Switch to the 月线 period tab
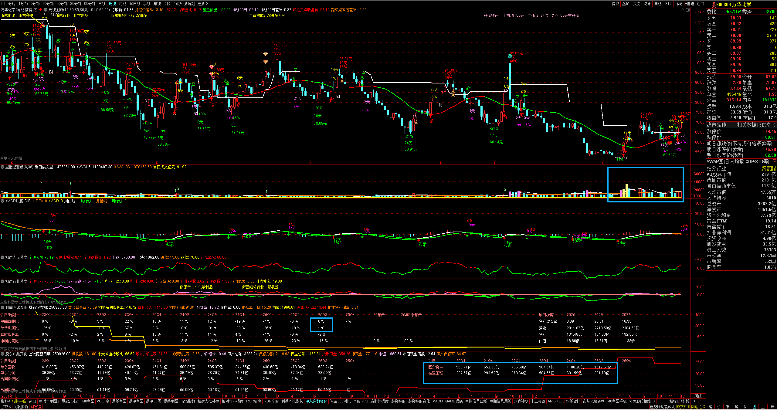 [x=122, y=4]
